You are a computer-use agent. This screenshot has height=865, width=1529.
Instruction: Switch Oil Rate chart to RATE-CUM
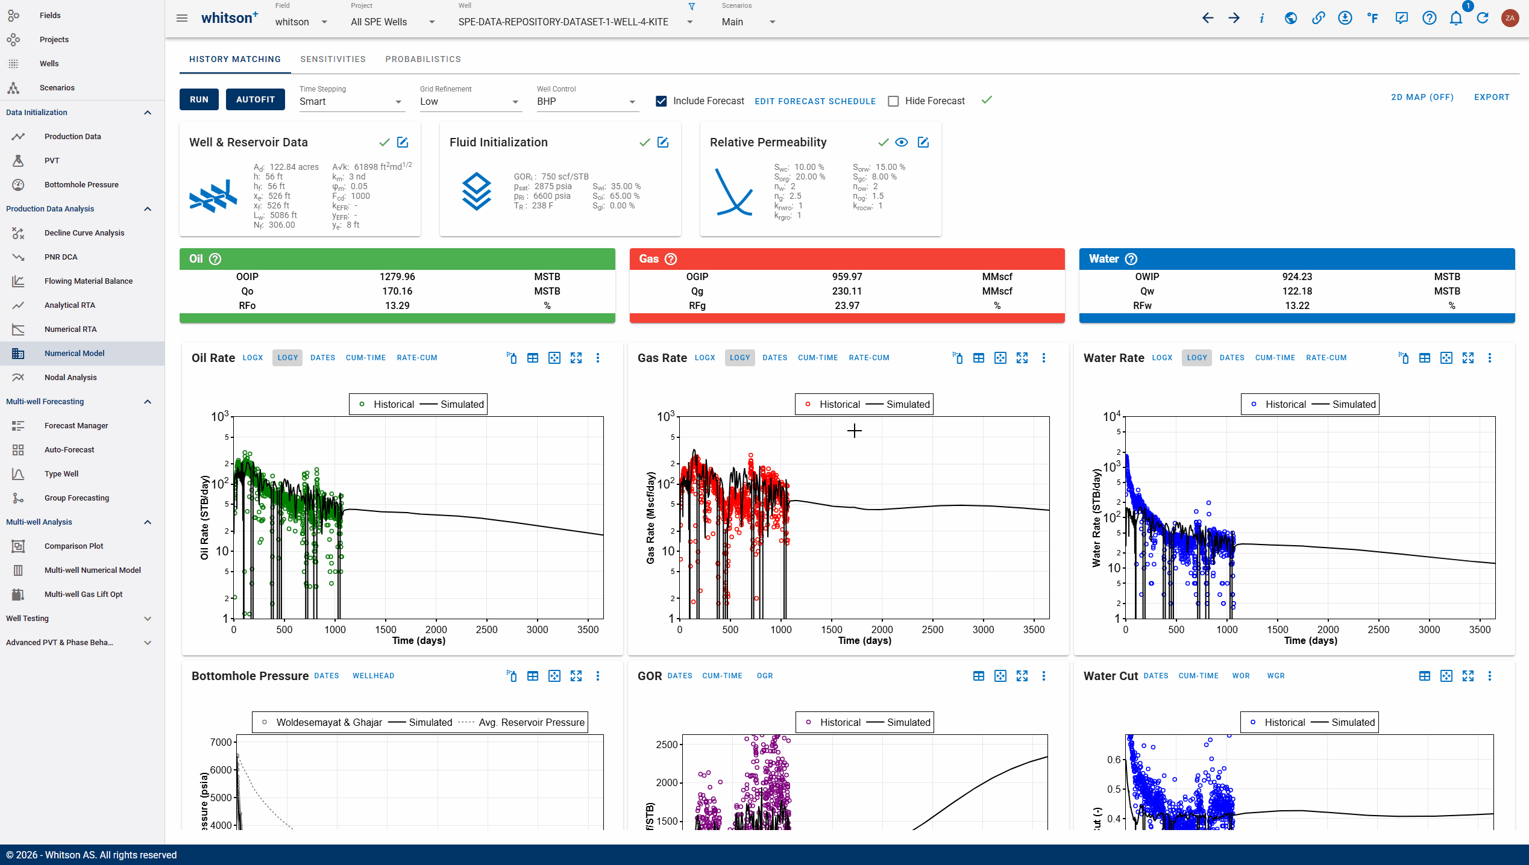tap(417, 358)
